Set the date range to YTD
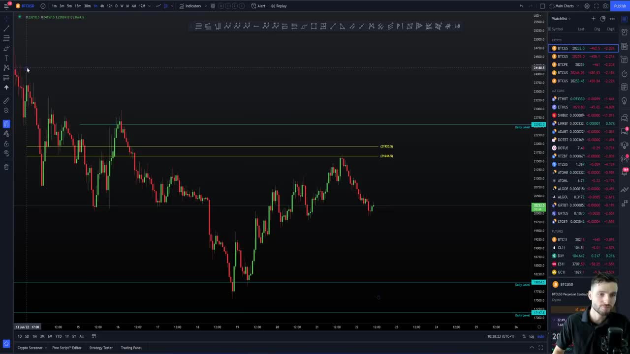Viewport: 630px width, 354px height. coord(59,336)
